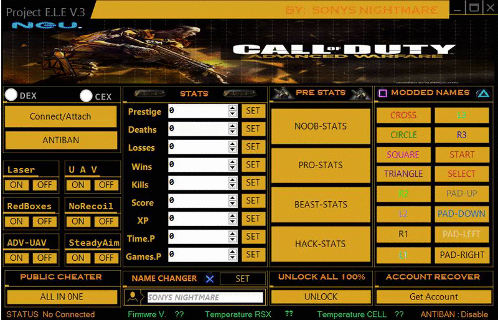Click the Time.P spinner arrows
Image resolution: width=498 pixels, height=320 pixels.
point(233,237)
